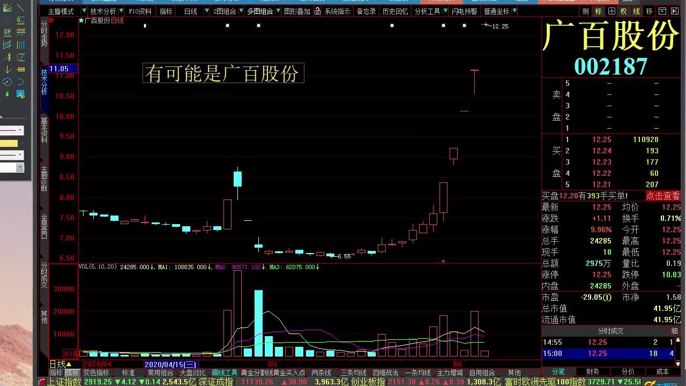The width and height of the screenshot is (686, 386).
Task: Select the wave-lines drawing tool
Action: click(21, 32)
